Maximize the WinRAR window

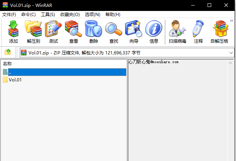click(209, 5)
